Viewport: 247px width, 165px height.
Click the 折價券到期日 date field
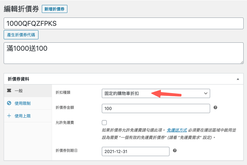pos(135,151)
